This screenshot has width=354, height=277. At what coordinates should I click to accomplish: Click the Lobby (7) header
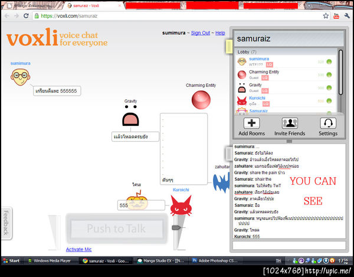pos(286,52)
